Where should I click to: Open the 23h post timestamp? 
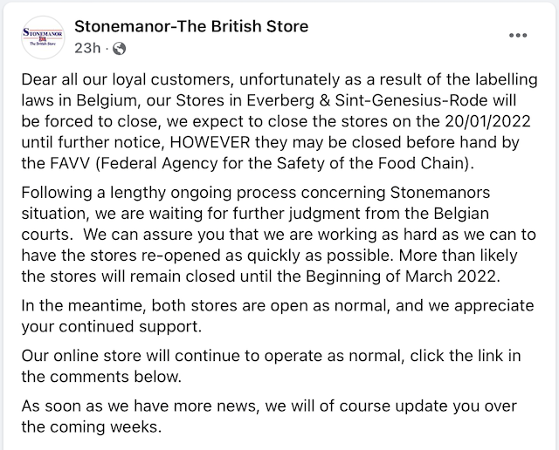click(x=87, y=48)
